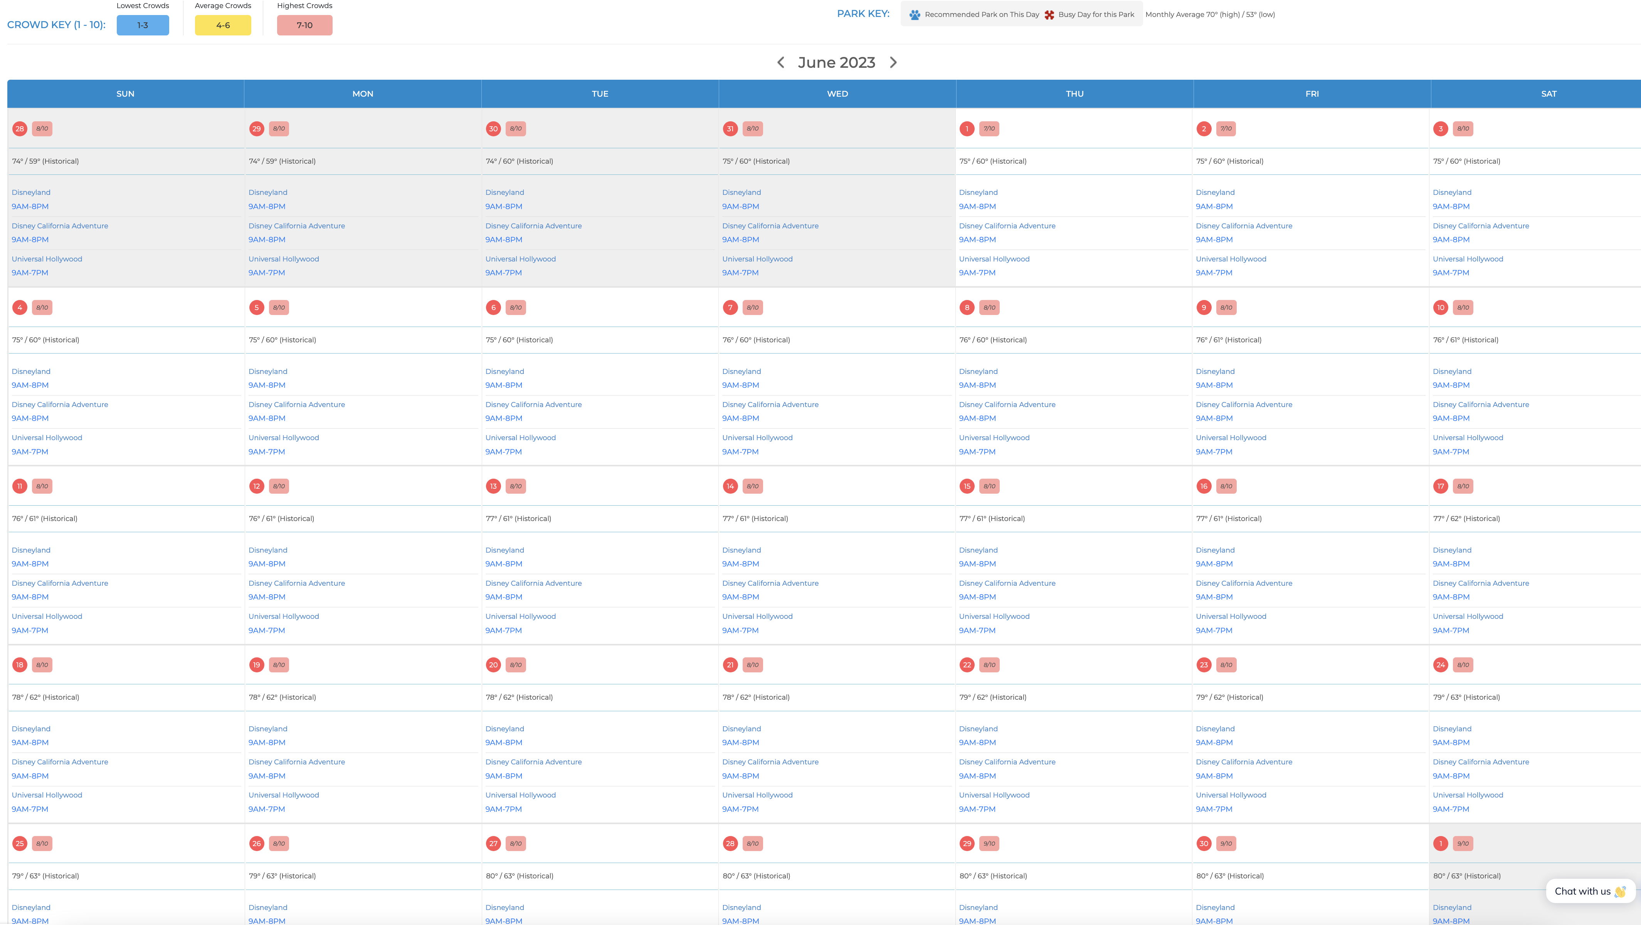Image resolution: width=1641 pixels, height=925 pixels.
Task: Click the SUN column header
Action: 126,94
